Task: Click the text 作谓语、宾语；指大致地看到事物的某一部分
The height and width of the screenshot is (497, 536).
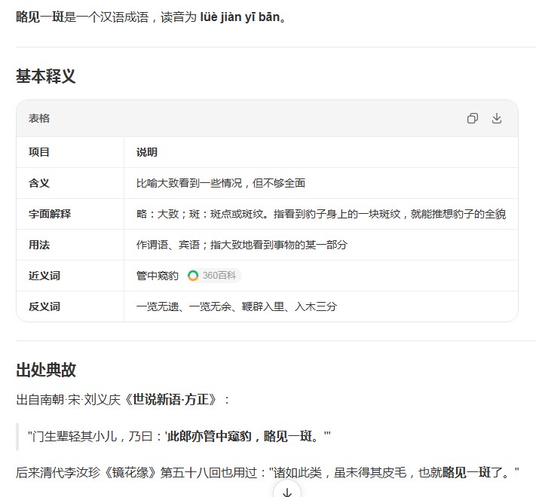Action: 242,245
